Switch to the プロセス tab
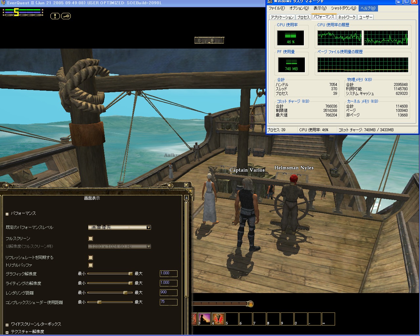 [x=304, y=17]
